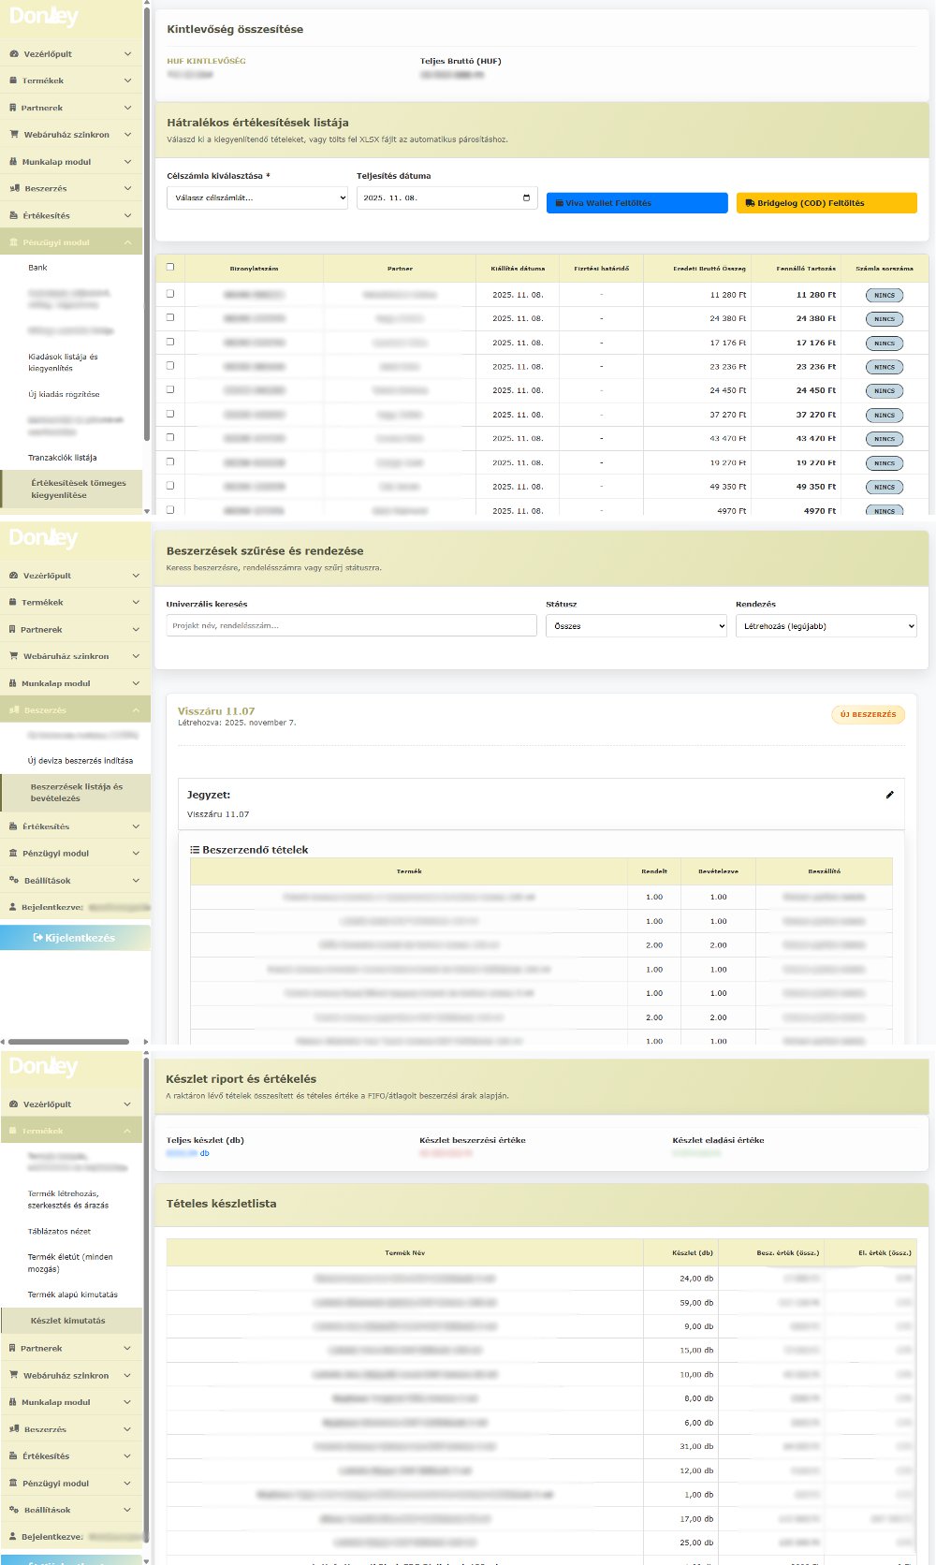Toggle the select-all checkbox in the table header
This screenshot has height=1565, width=936.
(169, 267)
